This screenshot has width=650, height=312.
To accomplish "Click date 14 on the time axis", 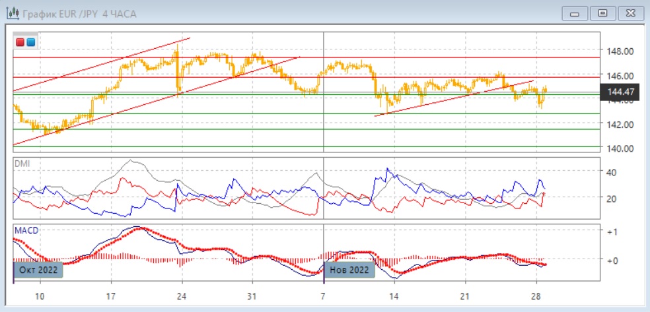I will [x=394, y=296].
